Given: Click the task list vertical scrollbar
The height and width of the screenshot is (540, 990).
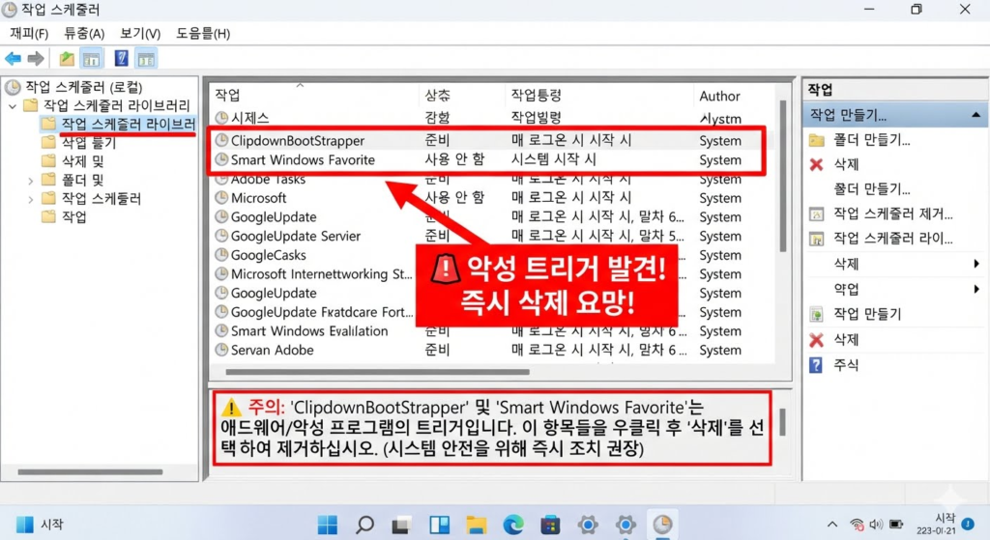Looking at the screenshot, I should pyautogui.click(x=783, y=177).
